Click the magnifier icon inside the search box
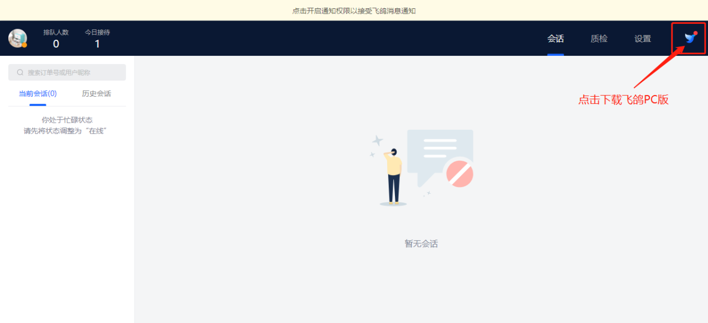The image size is (708, 323). point(20,72)
